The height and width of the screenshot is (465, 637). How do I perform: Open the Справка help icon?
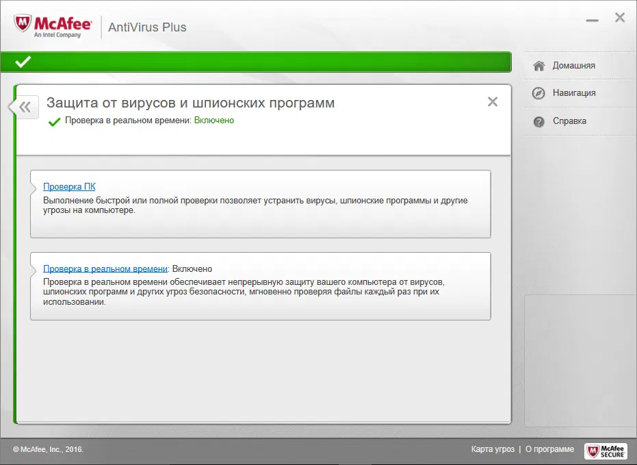pos(540,121)
